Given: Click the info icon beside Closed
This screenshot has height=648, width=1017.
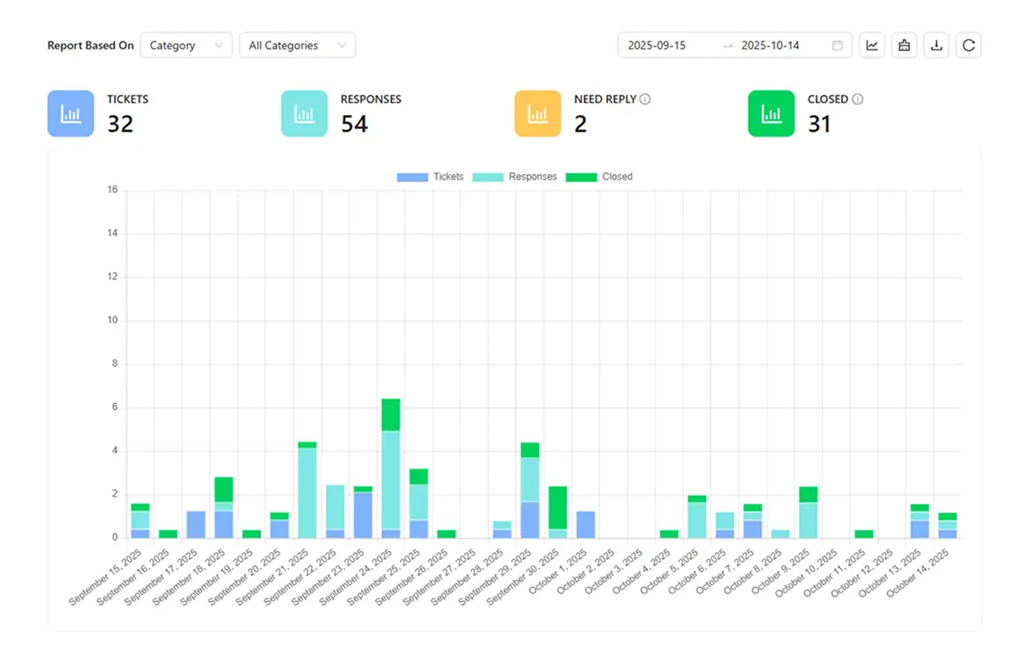Looking at the screenshot, I should pyautogui.click(x=857, y=100).
